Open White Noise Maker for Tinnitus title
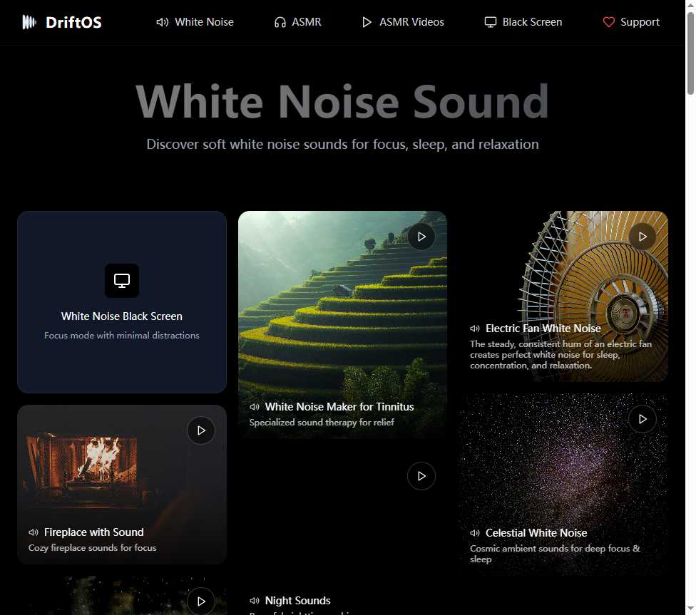The width and height of the screenshot is (696, 615). click(339, 407)
